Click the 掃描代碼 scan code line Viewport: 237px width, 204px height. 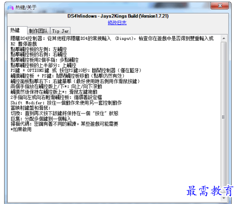[64, 124]
